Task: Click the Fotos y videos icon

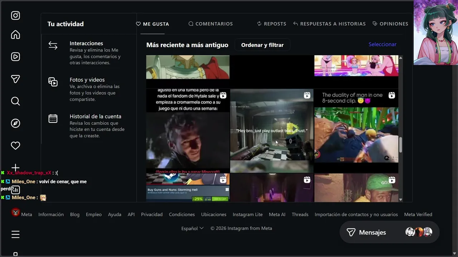Action: [53, 82]
